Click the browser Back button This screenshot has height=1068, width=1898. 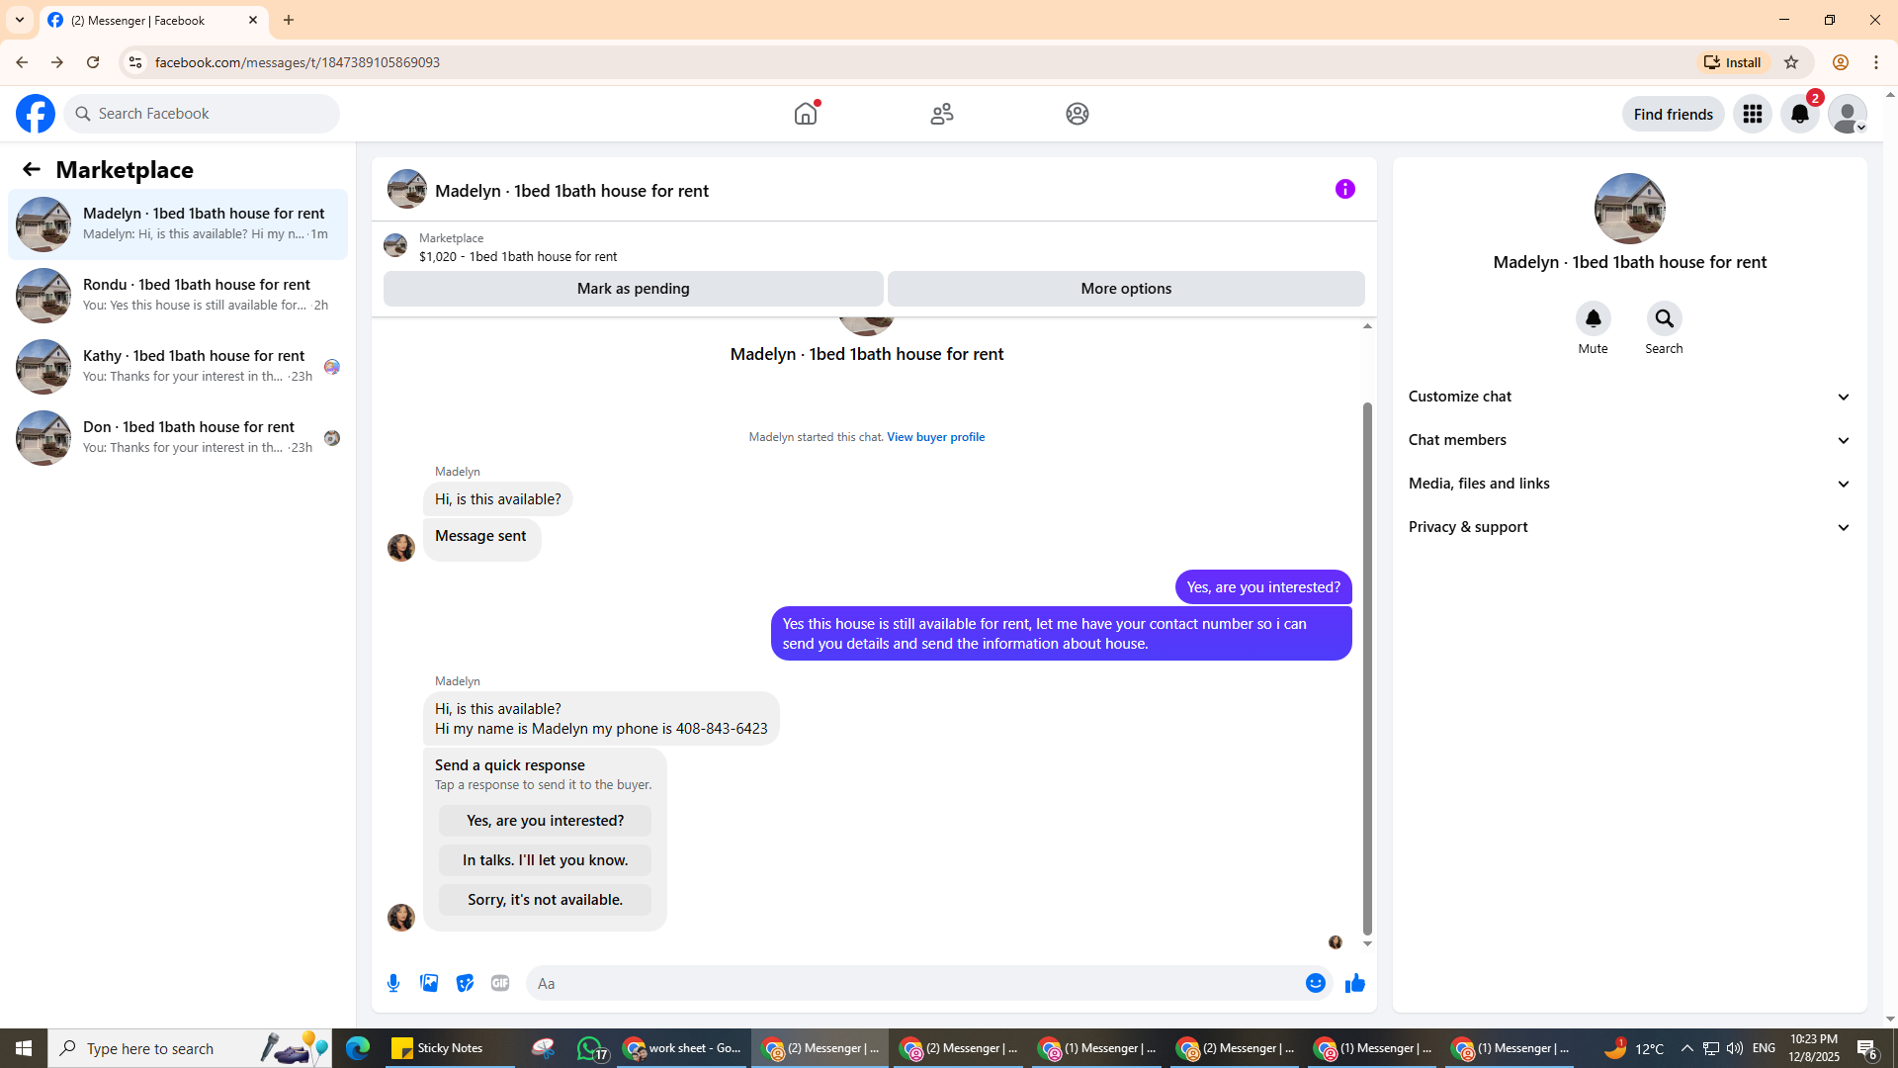click(x=21, y=62)
